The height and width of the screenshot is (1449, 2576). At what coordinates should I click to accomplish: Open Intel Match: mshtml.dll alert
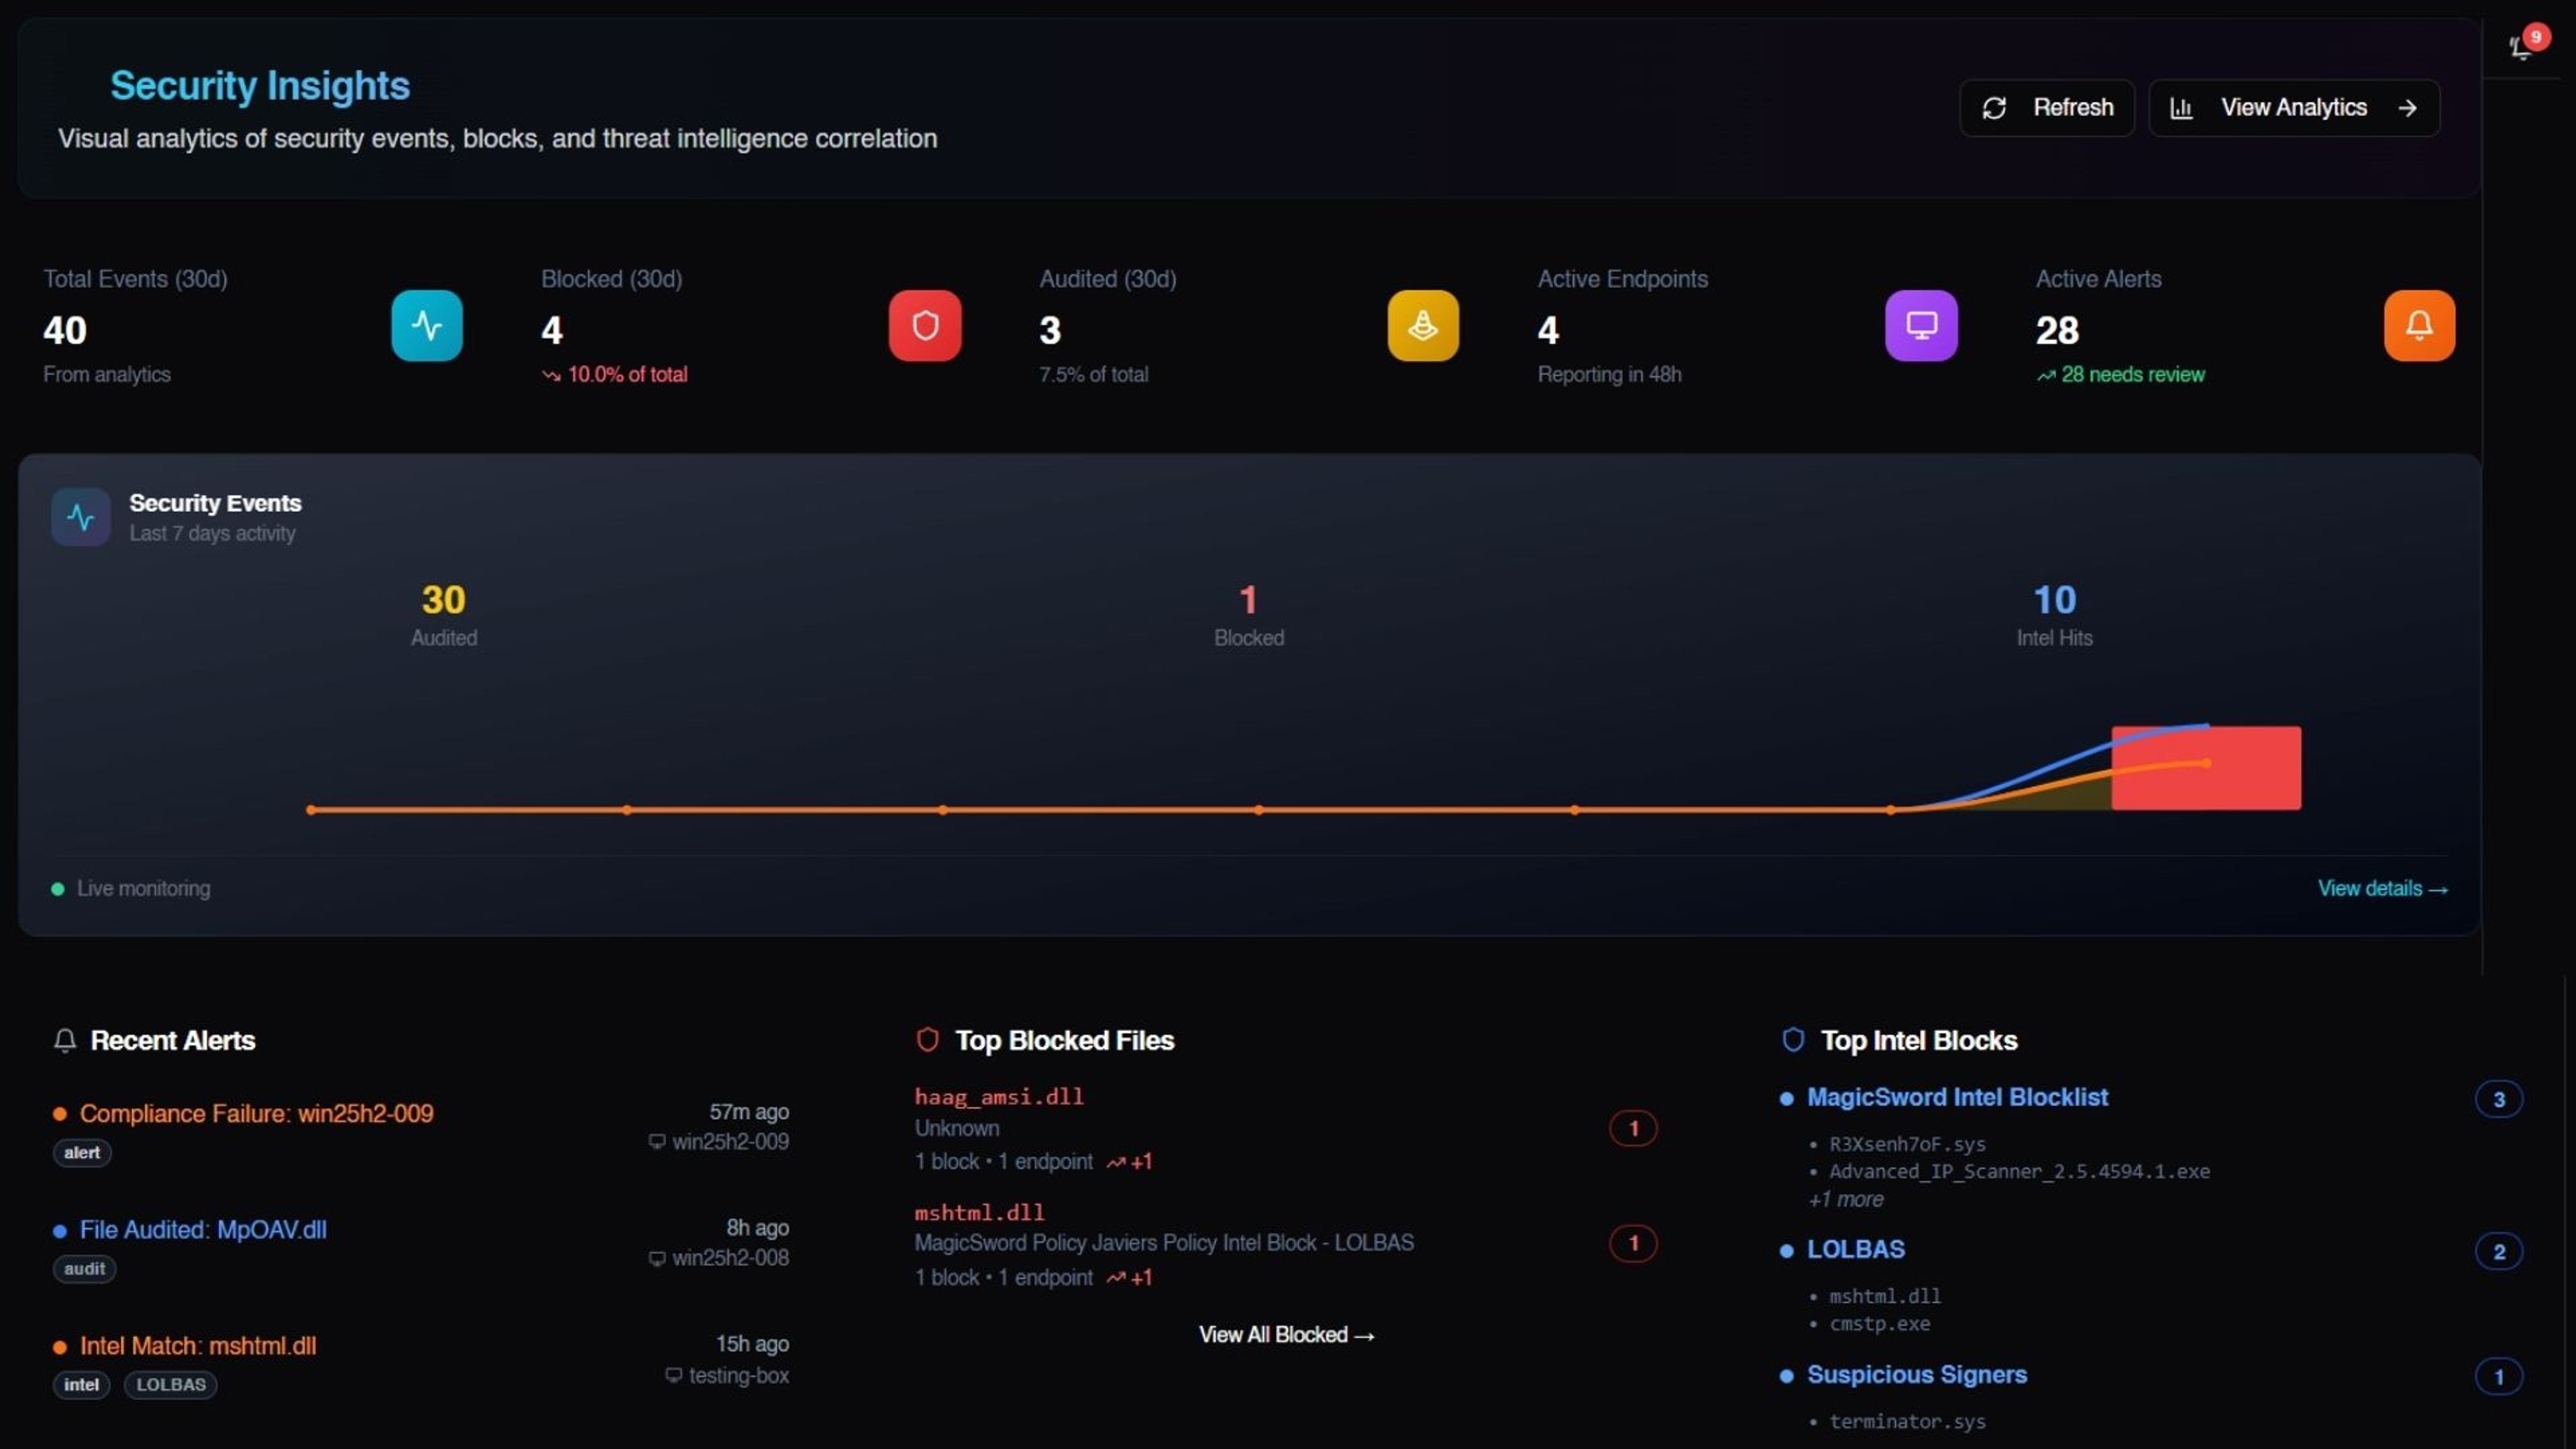[198, 1345]
